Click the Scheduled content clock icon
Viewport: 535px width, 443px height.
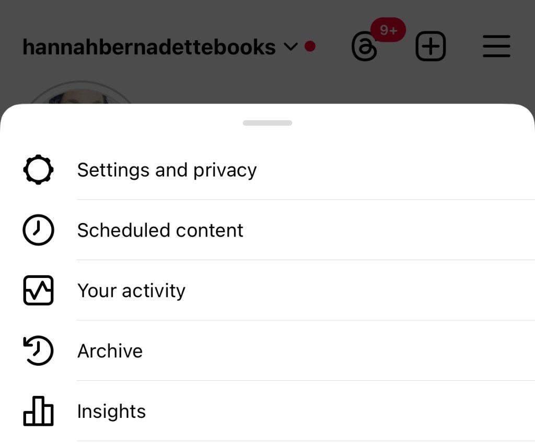coord(38,230)
